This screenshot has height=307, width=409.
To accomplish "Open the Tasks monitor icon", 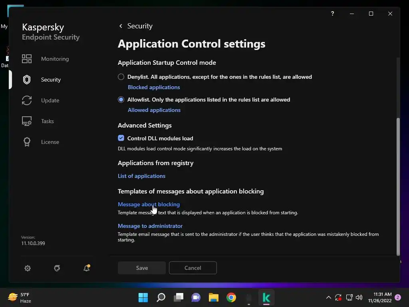I will tap(27, 121).
